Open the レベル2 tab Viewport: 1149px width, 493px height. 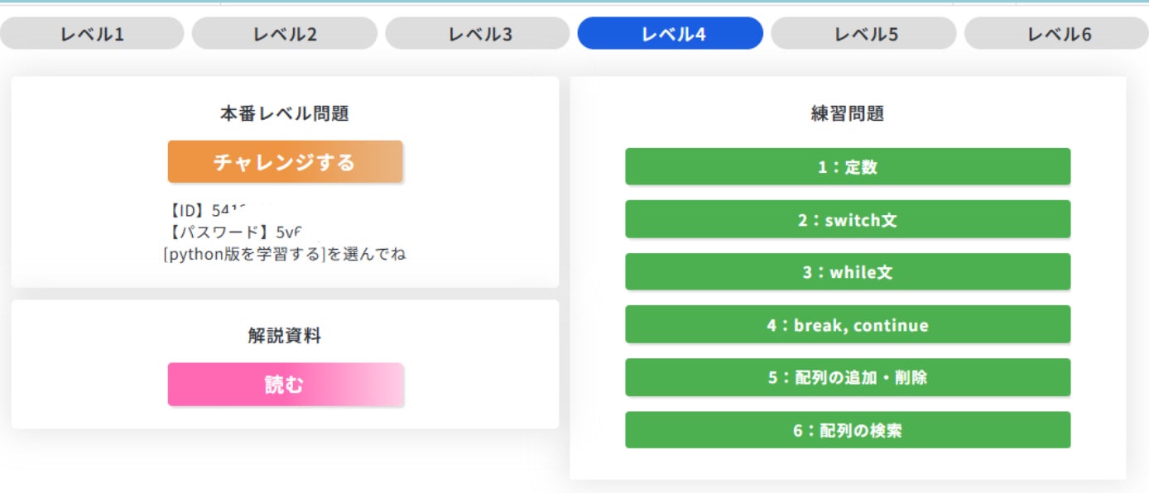tap(285, 34)
